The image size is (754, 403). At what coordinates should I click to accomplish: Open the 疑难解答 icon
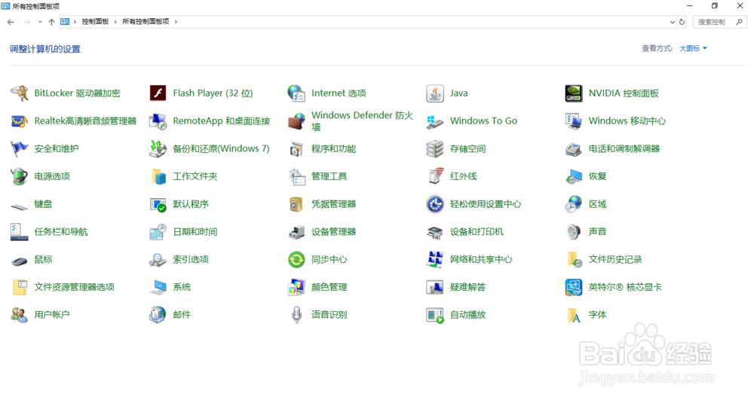coord(435,287)
